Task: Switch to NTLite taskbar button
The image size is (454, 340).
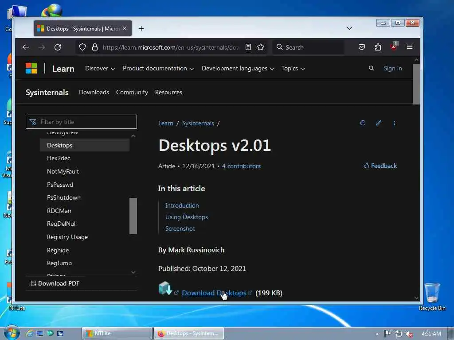Action: coord(117,333)
